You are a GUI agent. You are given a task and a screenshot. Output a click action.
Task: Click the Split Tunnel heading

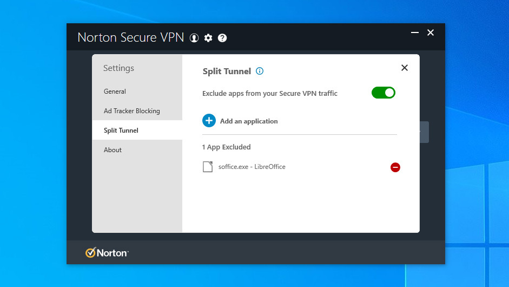pyautogui.click(x=227, y=71)
